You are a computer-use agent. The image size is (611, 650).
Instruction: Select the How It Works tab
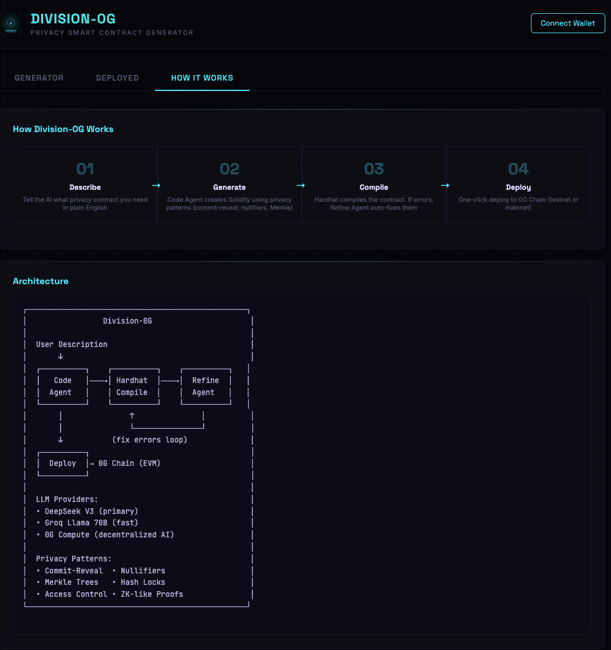point(202,78)
